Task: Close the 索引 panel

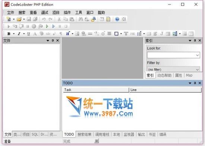Action: [200, 40]
